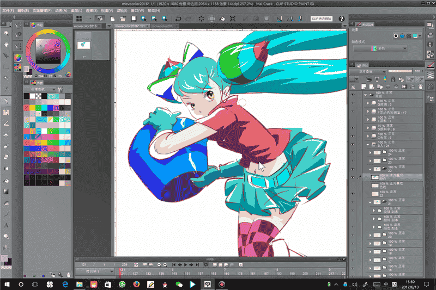
Task: Click the save icon in toolbar
Action: pos(134,19)
